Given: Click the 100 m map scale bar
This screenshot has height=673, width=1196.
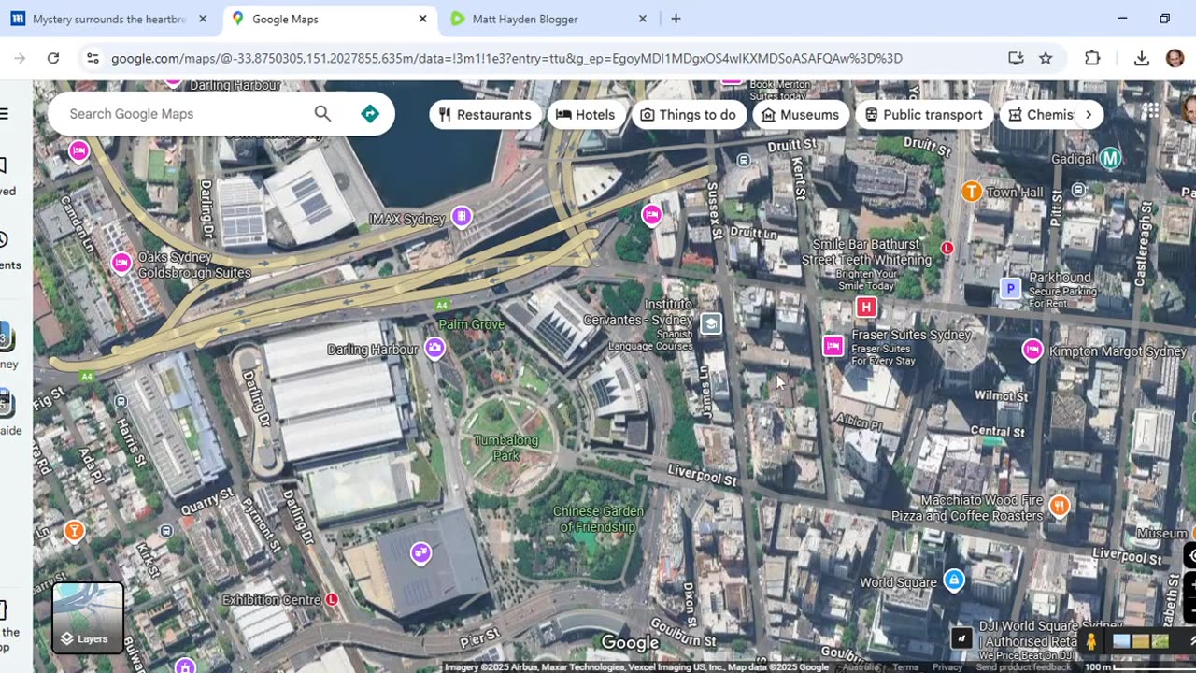Looking at the screenshot, I should [x=1139, y=667].
